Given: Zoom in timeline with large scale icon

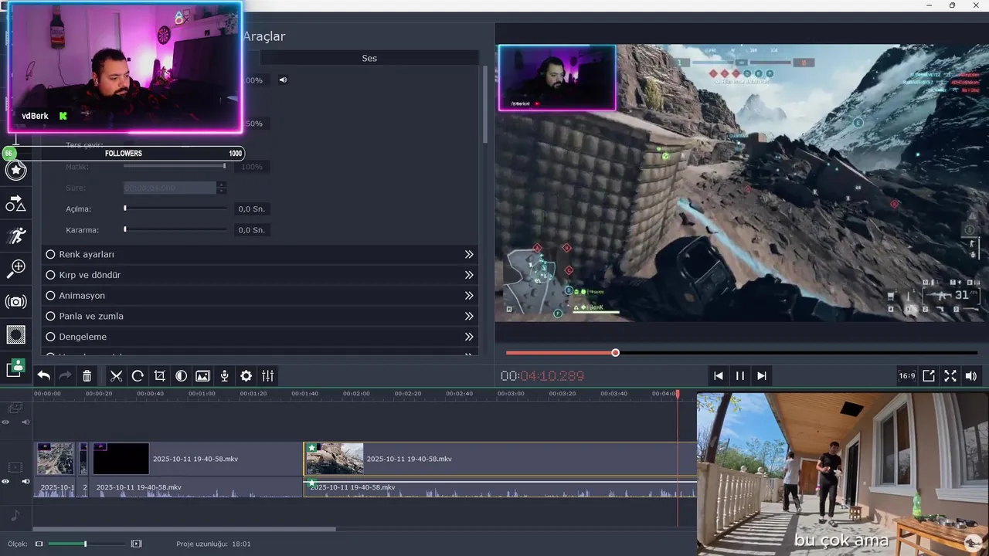Looking at the screenshot, I should pyautogui.click(x=137, y=544).
